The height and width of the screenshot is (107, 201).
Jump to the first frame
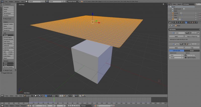pyautogui.click(x=68, y=106)
